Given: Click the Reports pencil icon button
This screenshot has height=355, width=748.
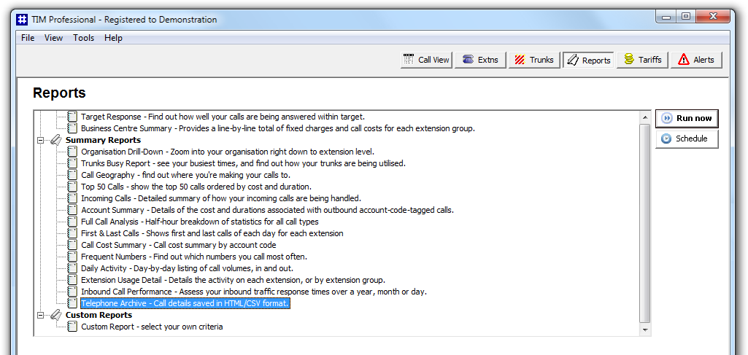Looking at the screenshot, I should [589, 60].
